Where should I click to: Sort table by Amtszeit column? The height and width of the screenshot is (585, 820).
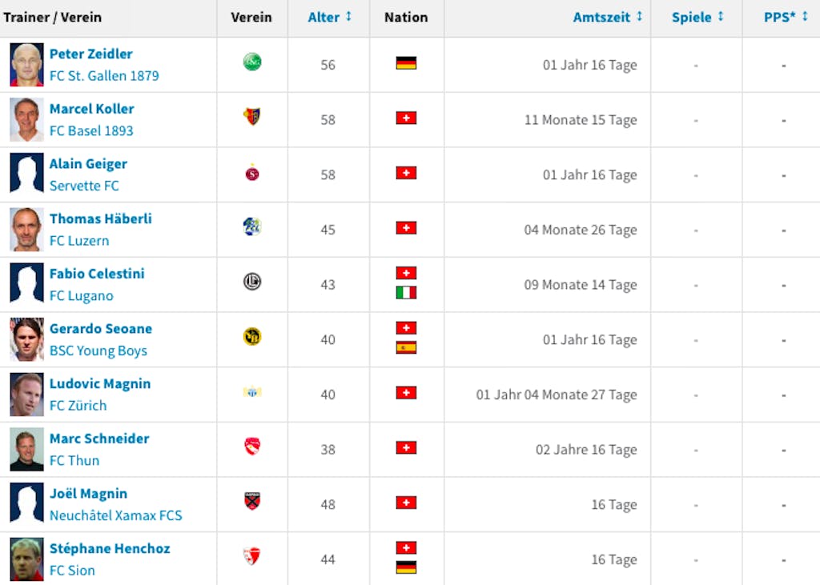(x=608, y=18)
